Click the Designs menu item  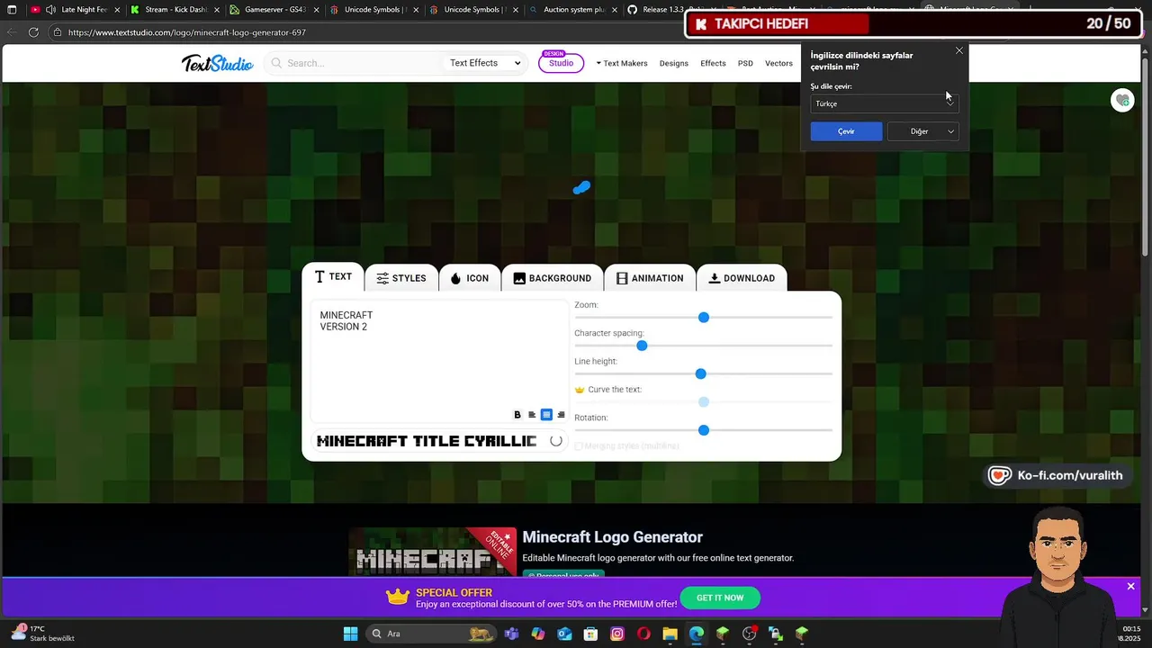673,63
